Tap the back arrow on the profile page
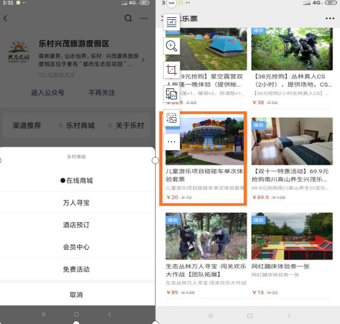Screen dimensions: 340x324 pyautogui.click(x=6, y=18)
